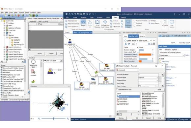
Task: Click the undo arrow in quick access bar
Action: pos(90,14)
